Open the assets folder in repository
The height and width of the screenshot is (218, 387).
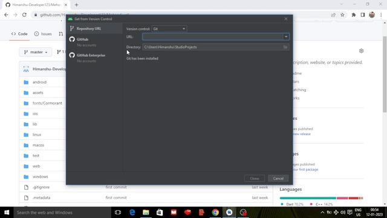[x=37, y=93]
